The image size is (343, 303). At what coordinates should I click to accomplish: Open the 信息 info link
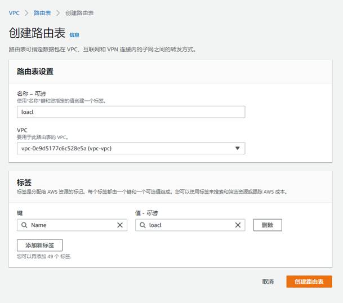[x=74, y=35]
